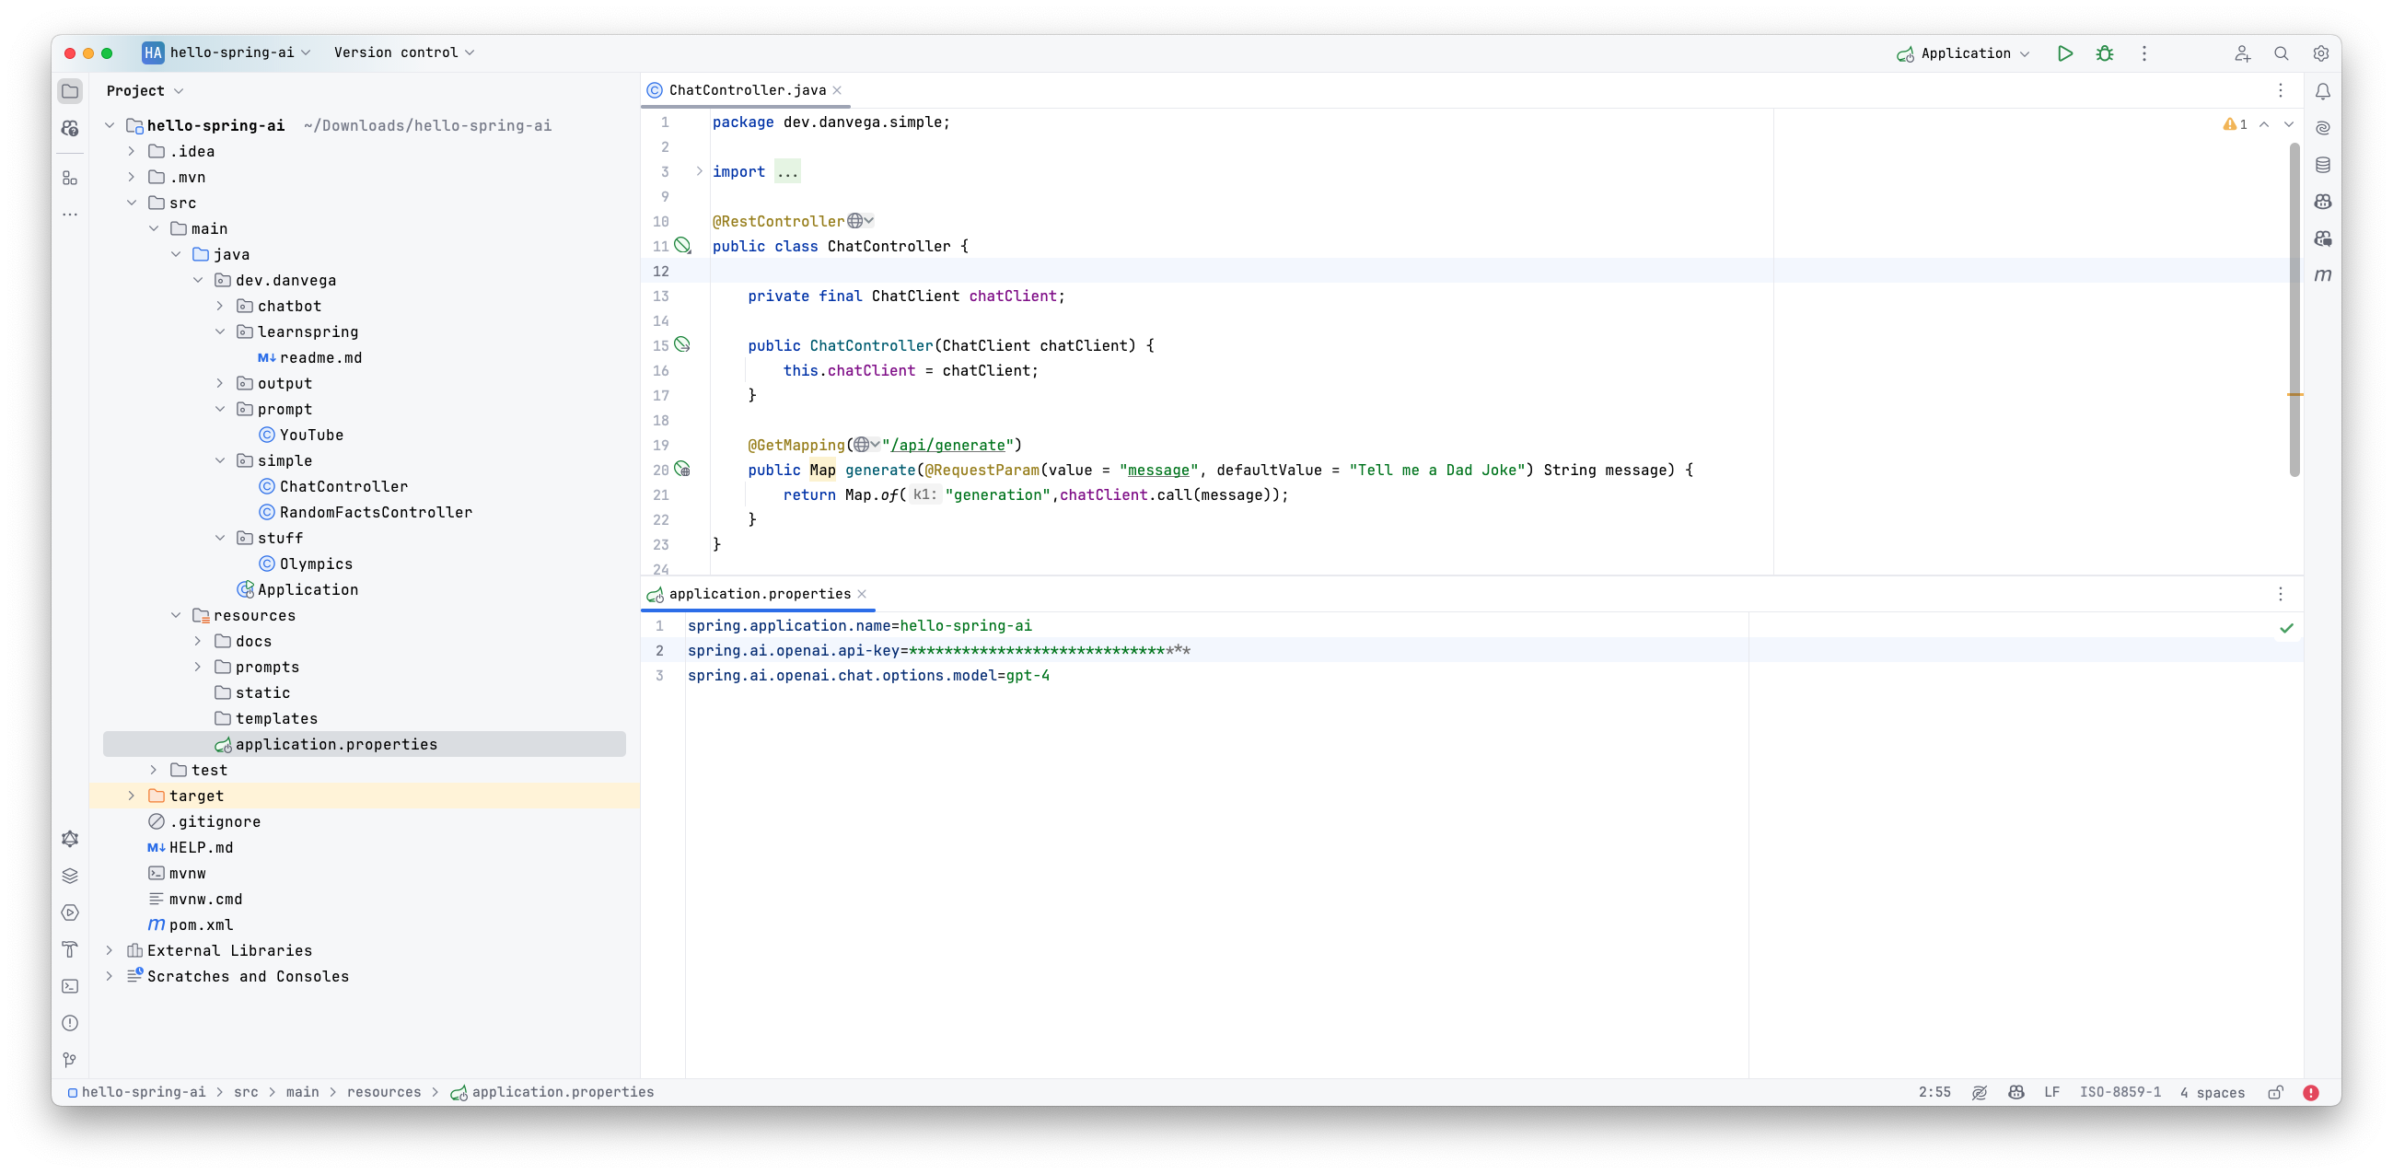
Task: Select ChatController class in project tree
Action: [x=343, y=485]
